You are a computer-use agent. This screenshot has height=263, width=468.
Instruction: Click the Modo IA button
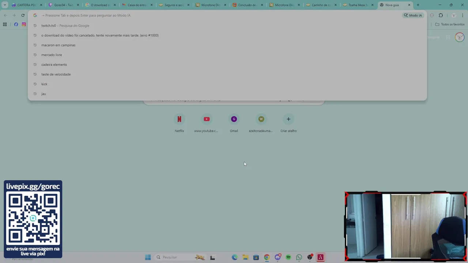click(x=413, y=15)
